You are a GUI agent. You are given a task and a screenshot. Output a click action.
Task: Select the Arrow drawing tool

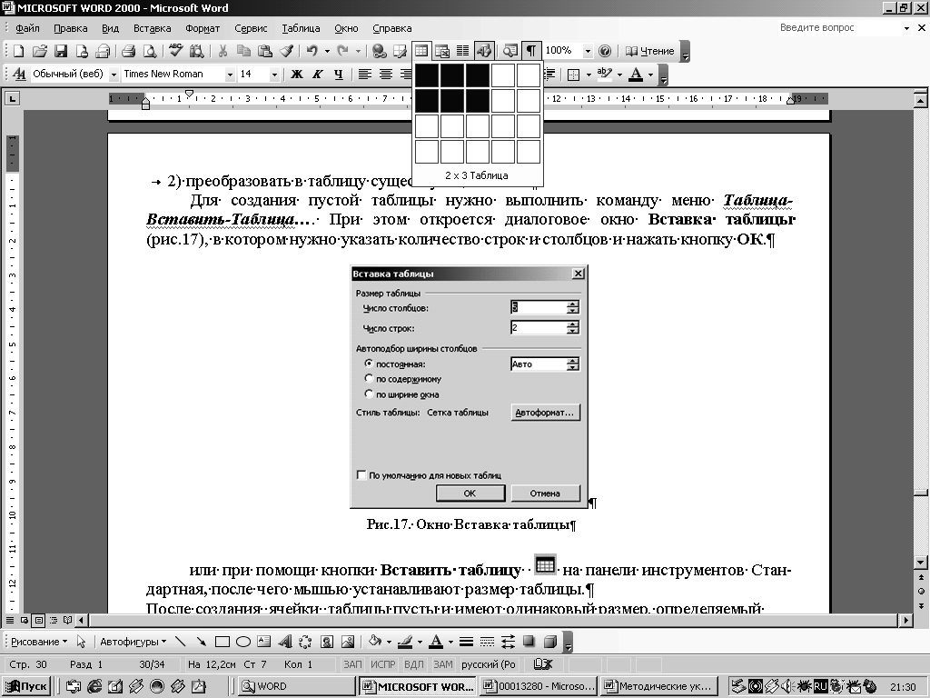pos(201,642)
